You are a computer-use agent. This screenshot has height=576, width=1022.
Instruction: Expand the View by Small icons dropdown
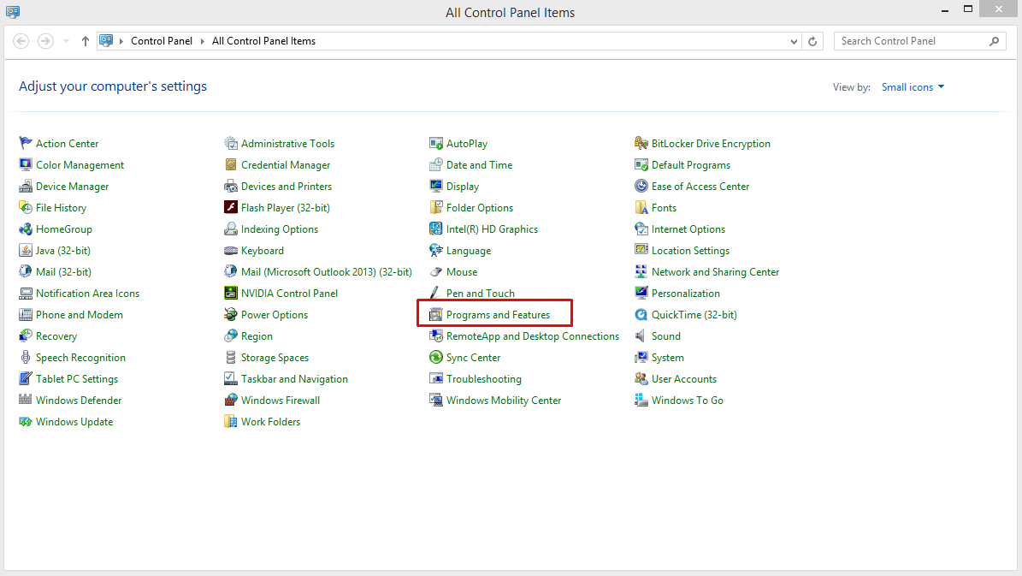coord(913,87)
